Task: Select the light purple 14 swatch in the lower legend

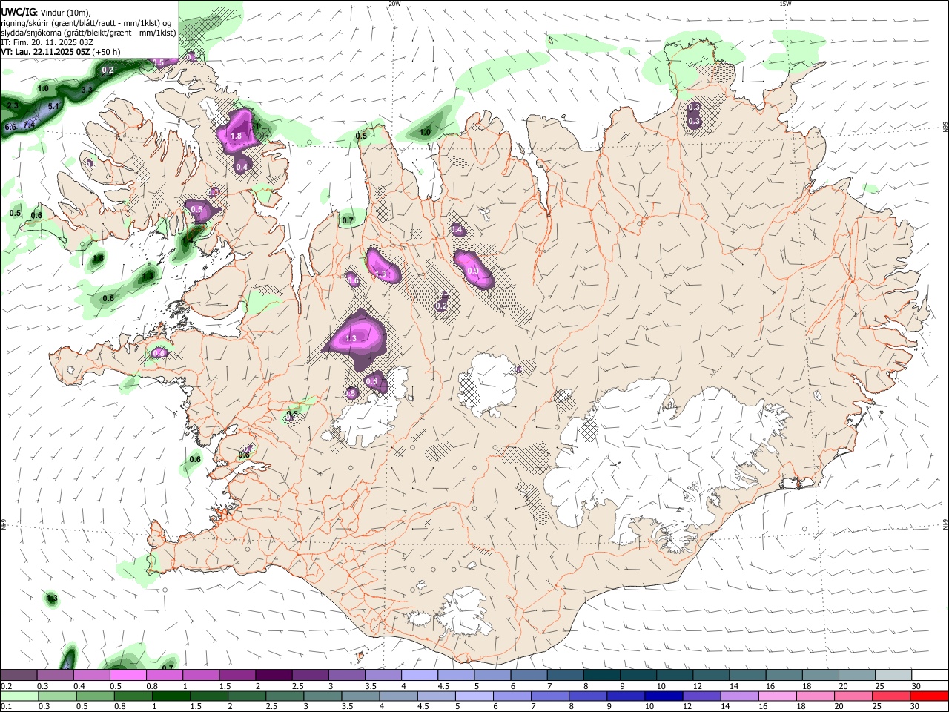Action: click(x=740, y=696)
